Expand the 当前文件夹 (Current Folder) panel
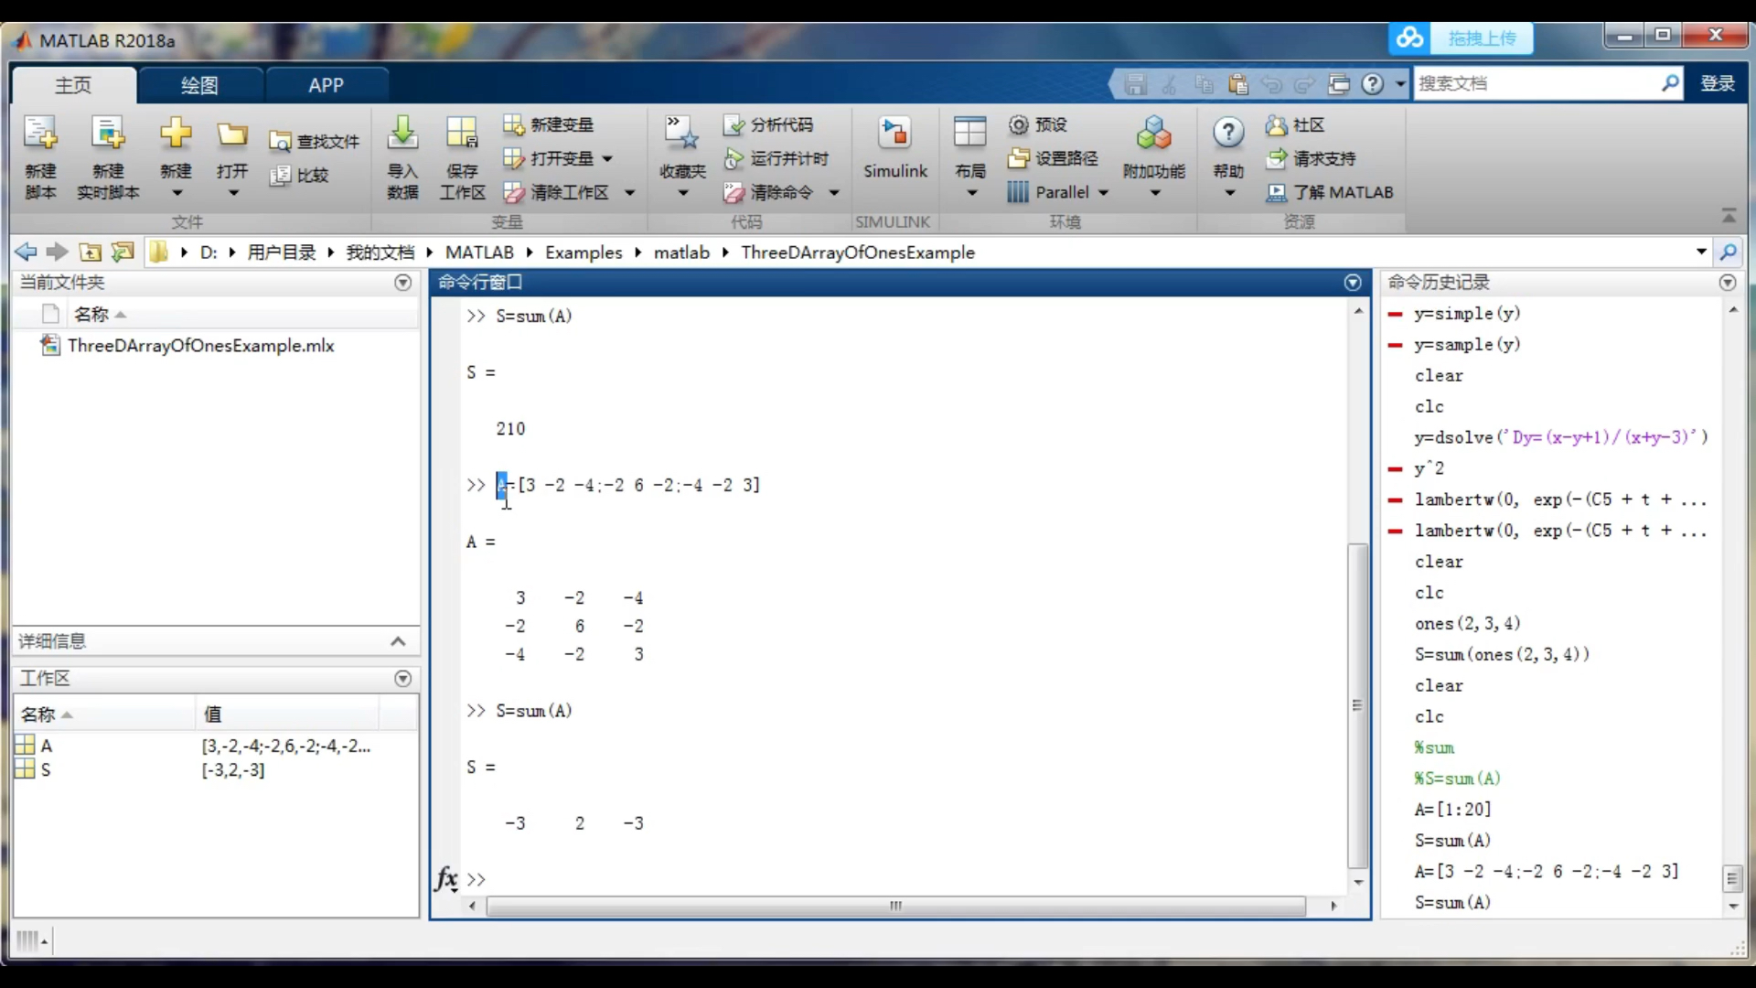The height and width of the screenshot is (988, 1756). 402,281
